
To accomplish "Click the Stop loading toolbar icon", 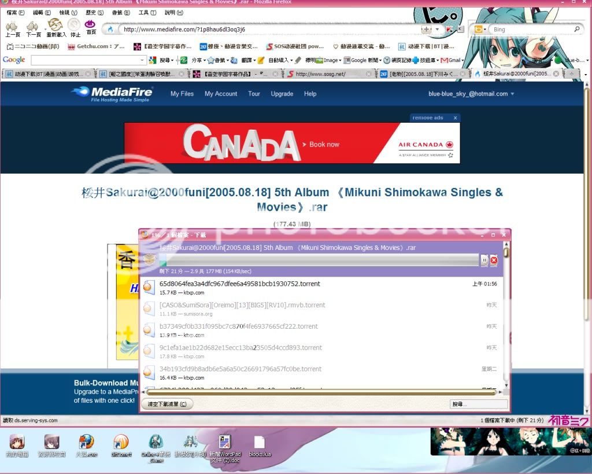I will (75, 26).
